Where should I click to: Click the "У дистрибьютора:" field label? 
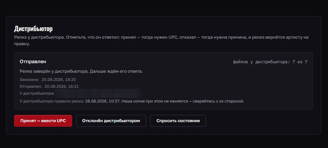(37, 93)
